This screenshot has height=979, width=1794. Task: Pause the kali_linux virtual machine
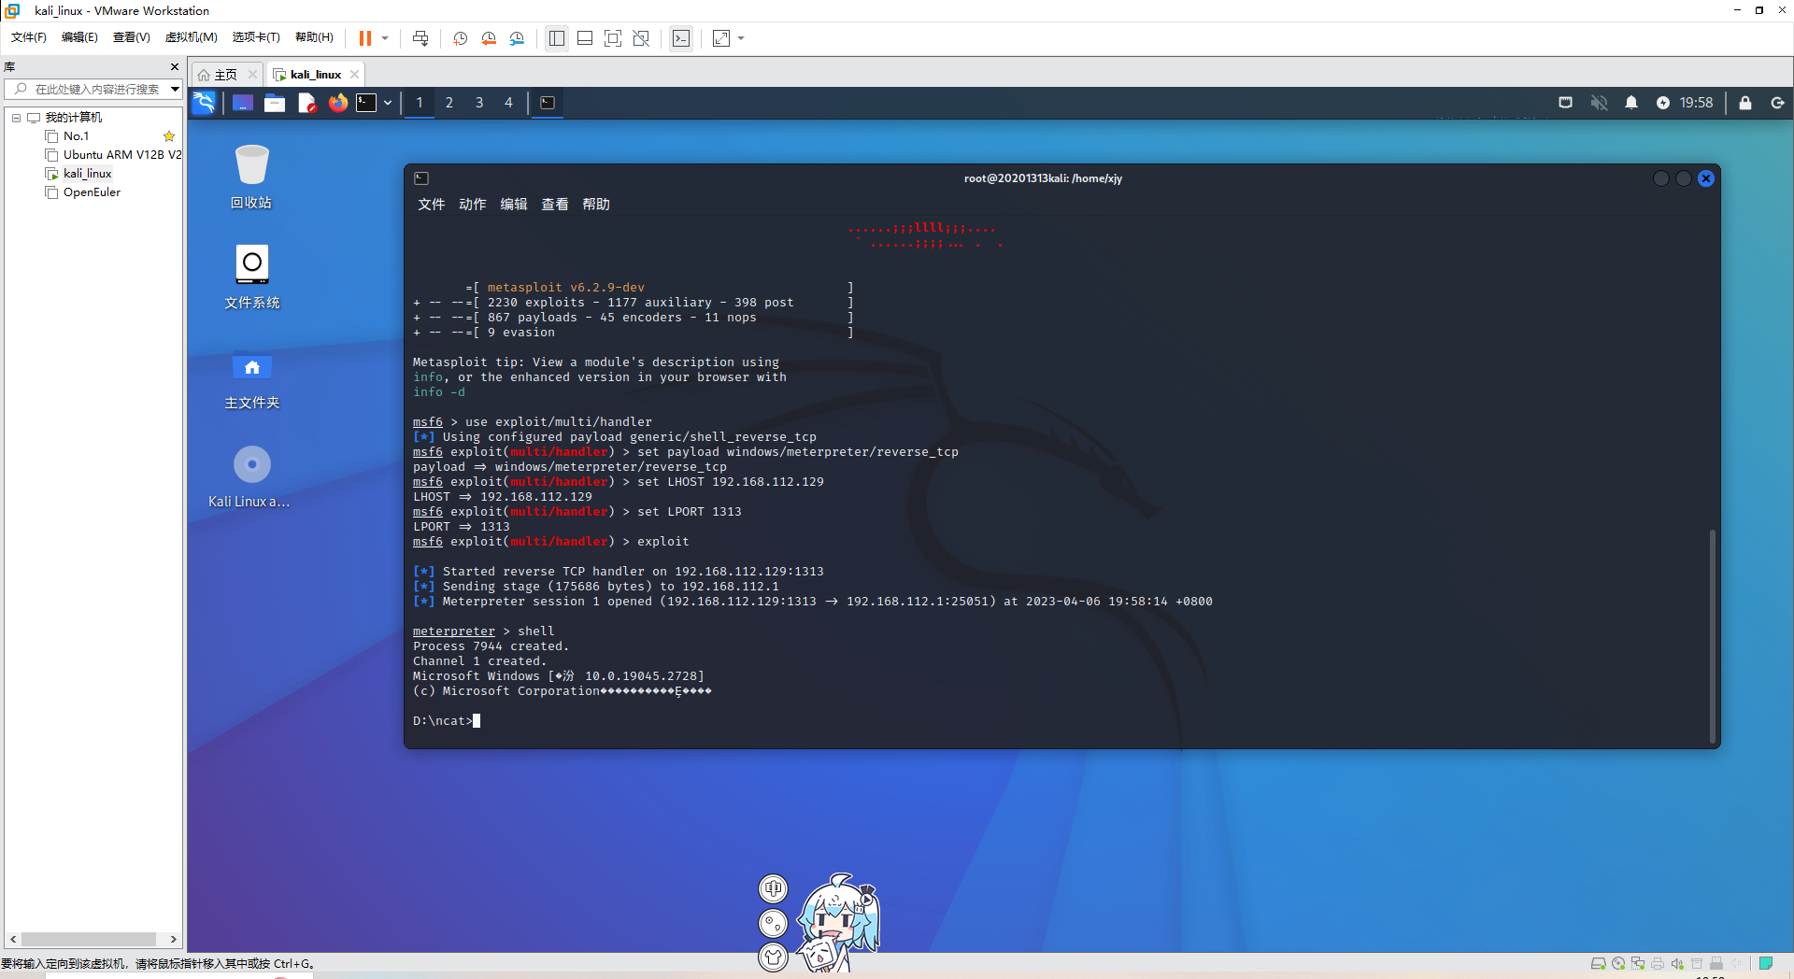(x=365, y=38)
